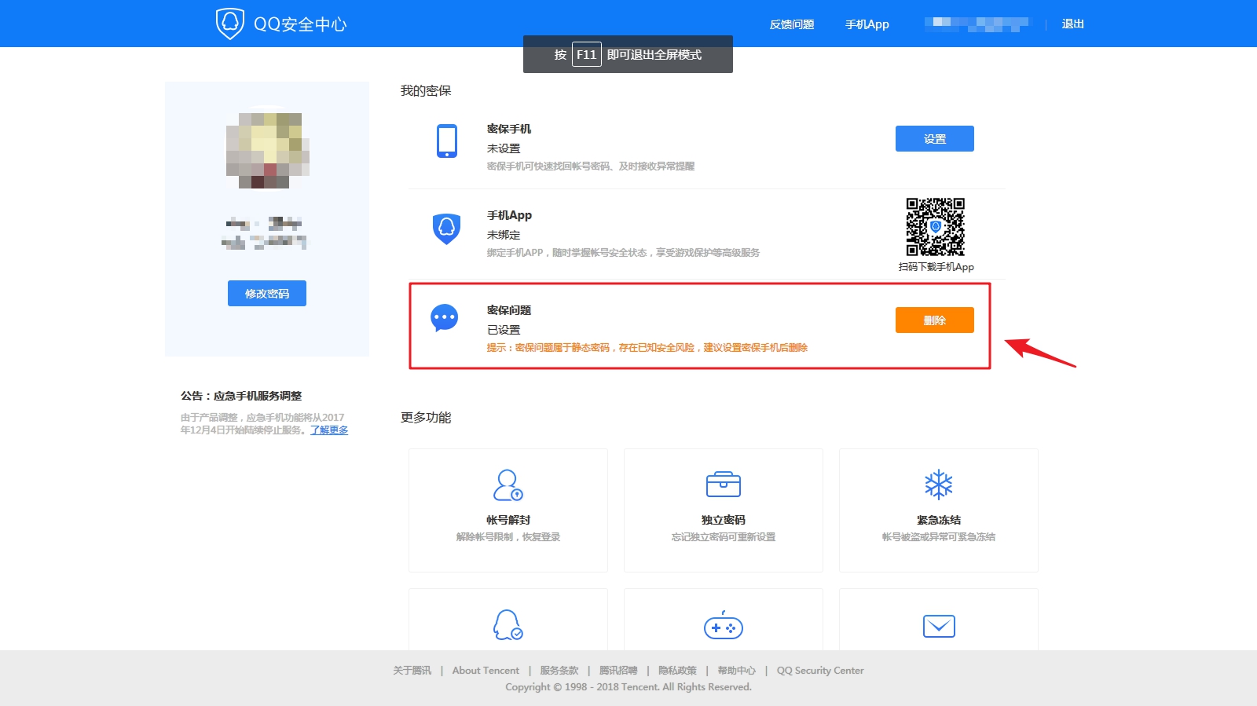
Task: Open the 独立密码 briefcase icon
Action: [724, 484]
